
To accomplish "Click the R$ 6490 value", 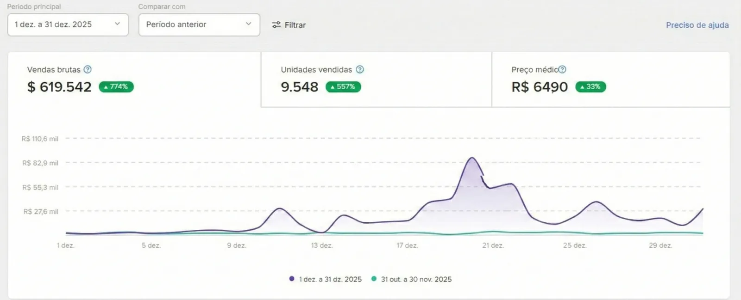I will pos(540,87).
